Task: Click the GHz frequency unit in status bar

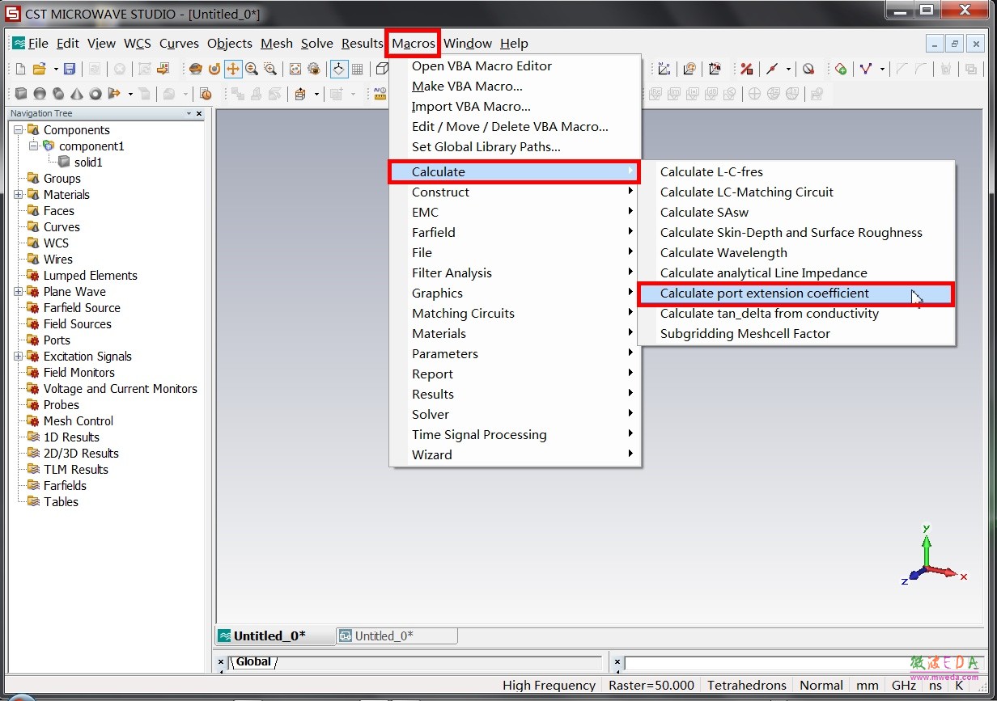Action: 903,685
